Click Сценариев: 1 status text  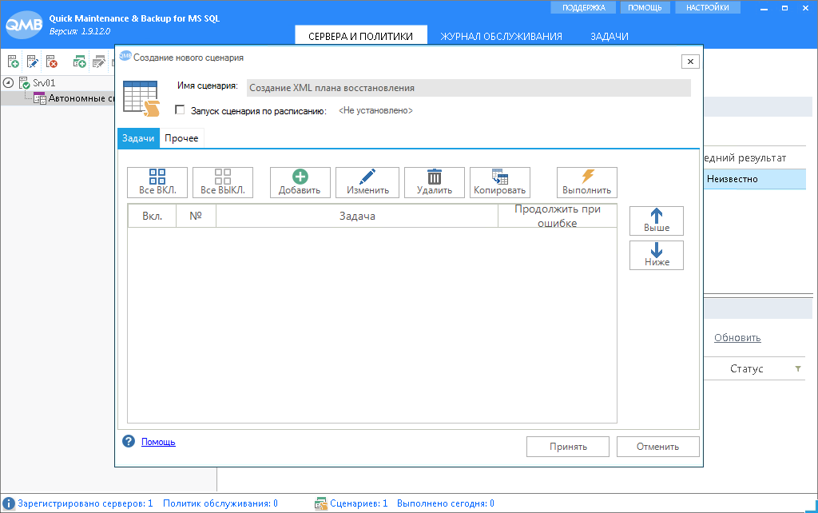(x=359, y=503)
